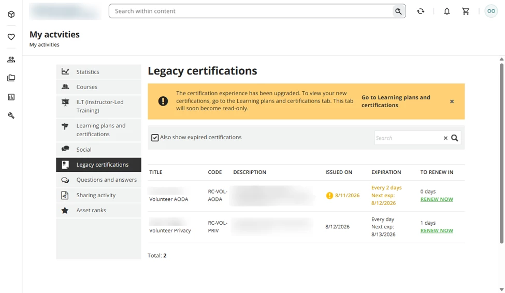Click the Volunteer Privacy title cell
The width and height of the screenshot is (505, 293).
click(x=170, y=230)
